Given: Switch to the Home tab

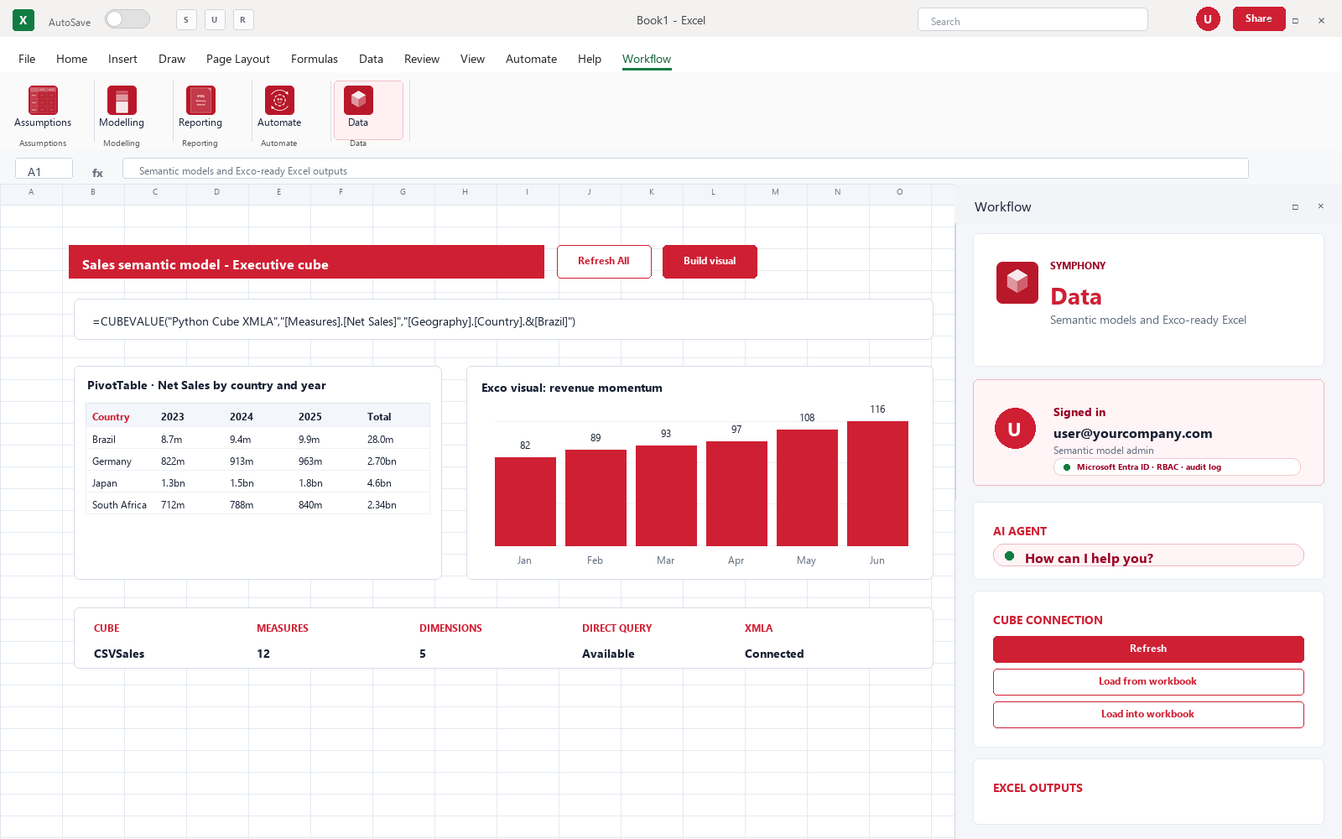Looking at the screenshot, I should pyautogui.click(x=72, y=59).
